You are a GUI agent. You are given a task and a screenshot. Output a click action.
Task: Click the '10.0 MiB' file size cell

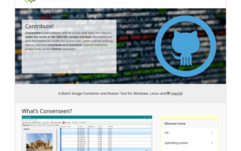(x=100, y=132)
